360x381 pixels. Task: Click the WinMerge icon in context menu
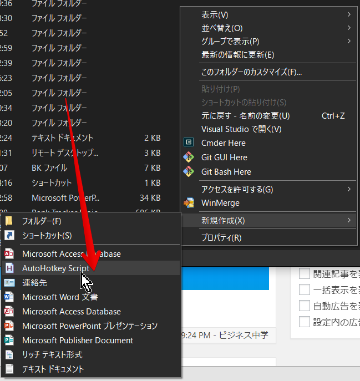[x=189, y=203]
